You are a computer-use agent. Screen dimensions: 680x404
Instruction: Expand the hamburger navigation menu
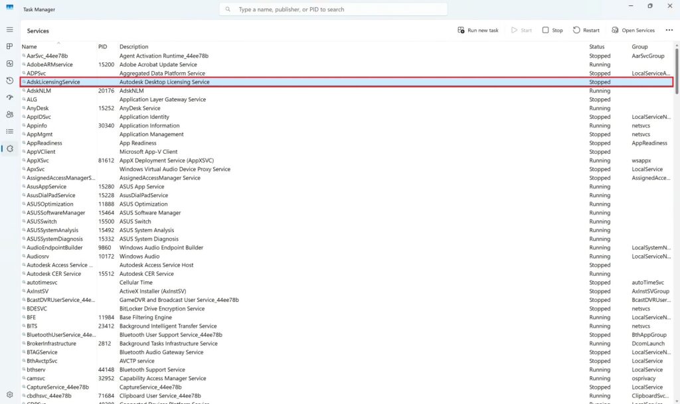point(9,30)
